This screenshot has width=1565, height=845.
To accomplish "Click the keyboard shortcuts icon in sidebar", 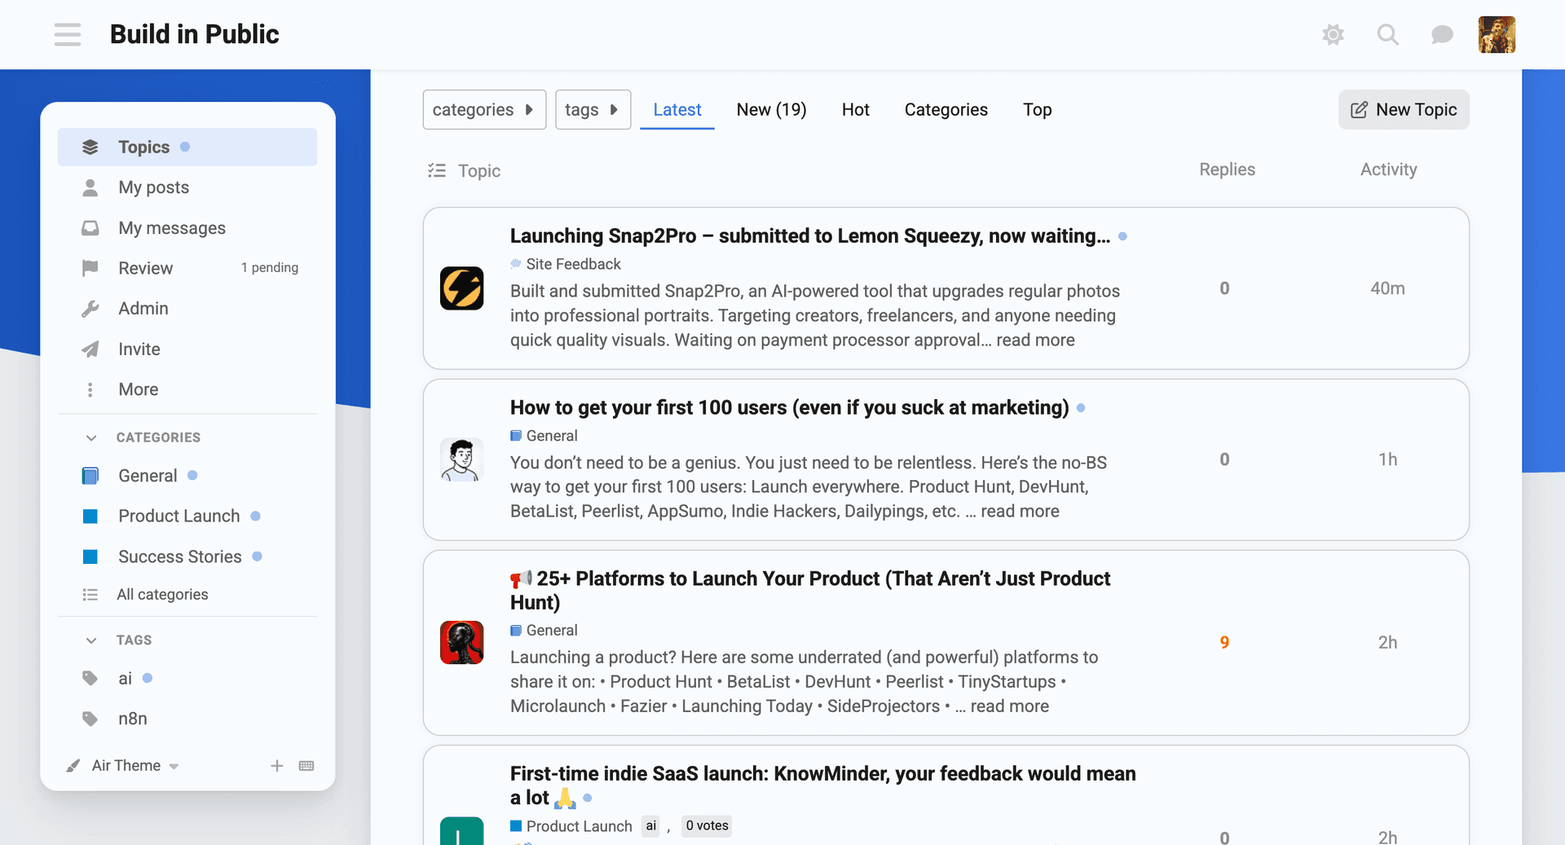I will pos(306,766).
